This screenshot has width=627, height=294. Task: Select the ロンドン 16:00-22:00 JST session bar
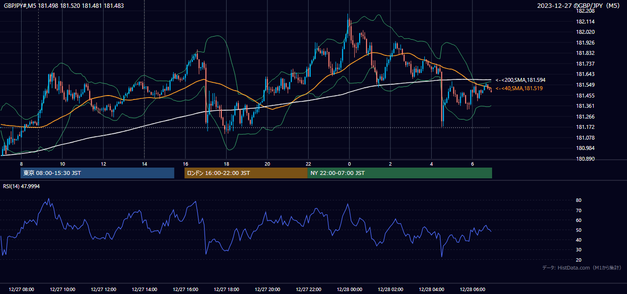pyautogui.click(x=246, y=173)
